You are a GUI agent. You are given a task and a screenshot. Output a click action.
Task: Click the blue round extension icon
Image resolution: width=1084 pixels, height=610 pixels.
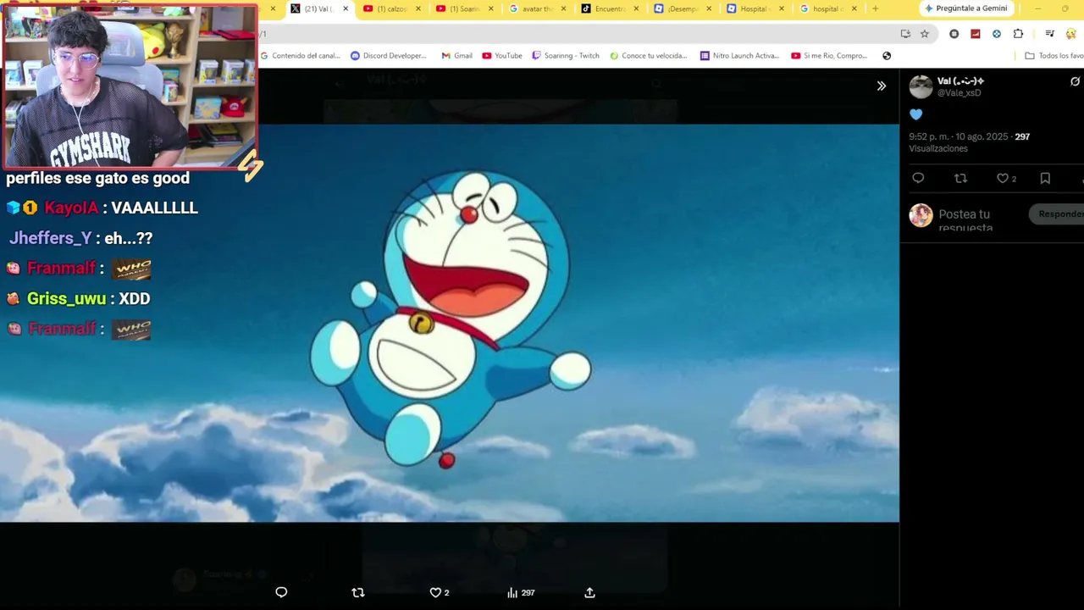tap(997, 34)
